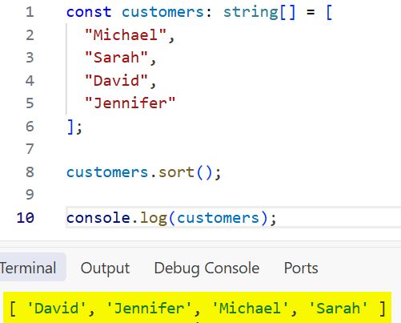Click line number 2 in the gutter

click(x=30, y=35)
